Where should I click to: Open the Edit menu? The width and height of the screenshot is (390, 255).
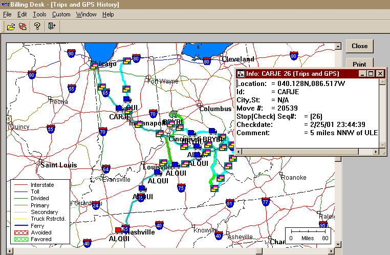click(22, 14)
